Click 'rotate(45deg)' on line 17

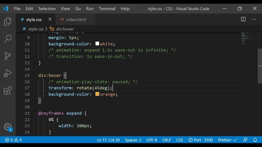click(93, 88)
